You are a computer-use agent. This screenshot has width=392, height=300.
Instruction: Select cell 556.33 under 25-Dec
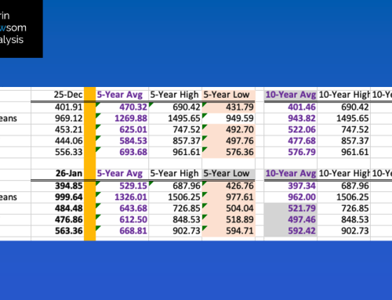[57, 152]
